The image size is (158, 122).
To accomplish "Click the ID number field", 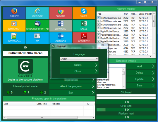I will [25, 53].
